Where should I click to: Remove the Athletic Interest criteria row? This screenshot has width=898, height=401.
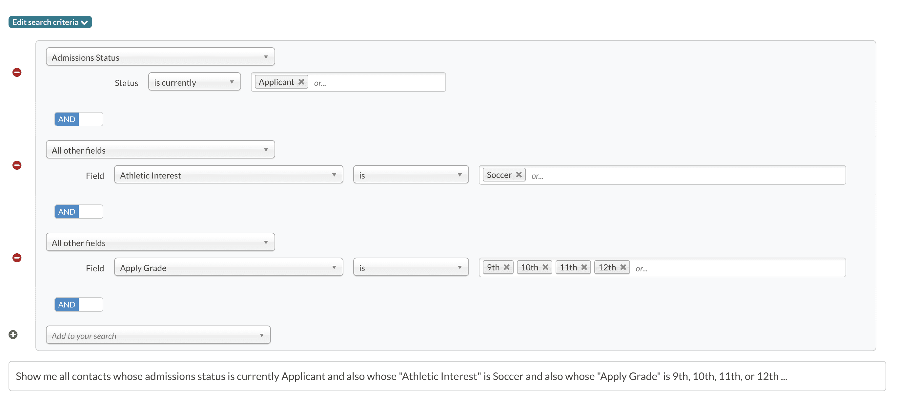17,165
